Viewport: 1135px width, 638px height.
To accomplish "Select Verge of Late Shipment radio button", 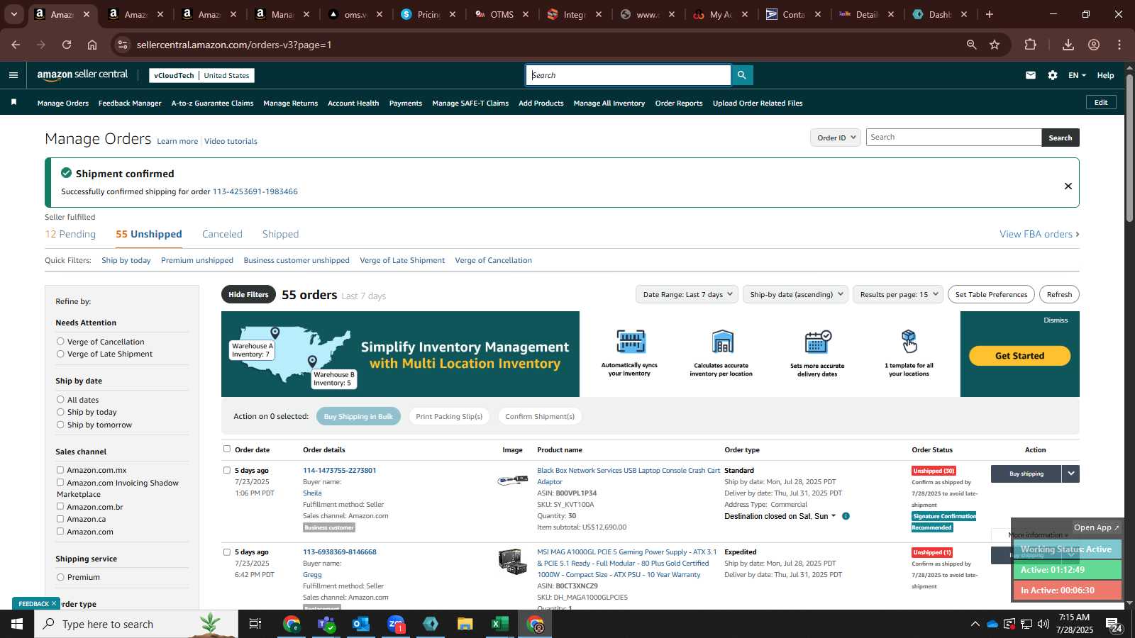I will coord(60,354).
